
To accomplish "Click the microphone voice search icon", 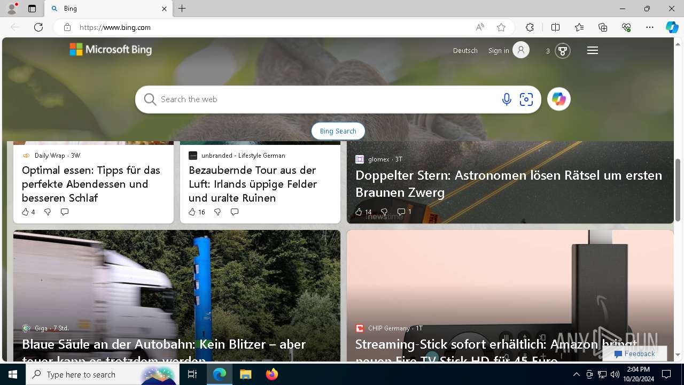I will click(x=507, y=99).
